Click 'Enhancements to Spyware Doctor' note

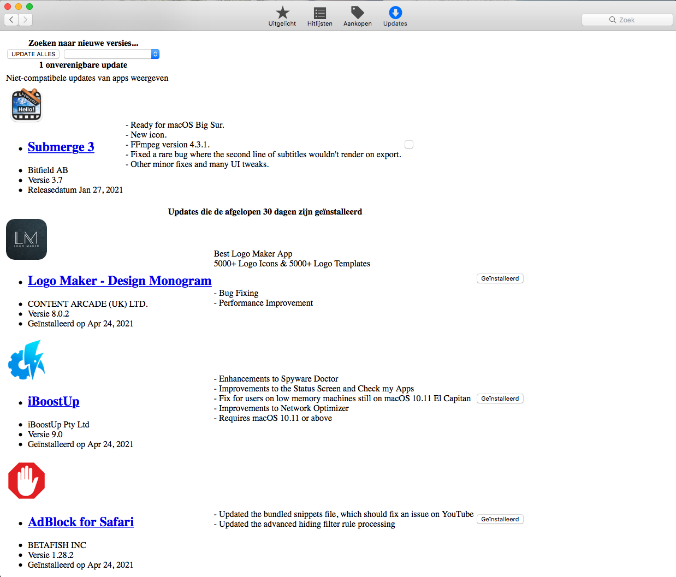point(276,379)
